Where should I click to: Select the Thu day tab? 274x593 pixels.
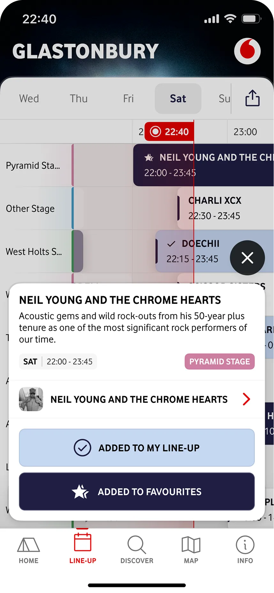[x=79, y=98]
